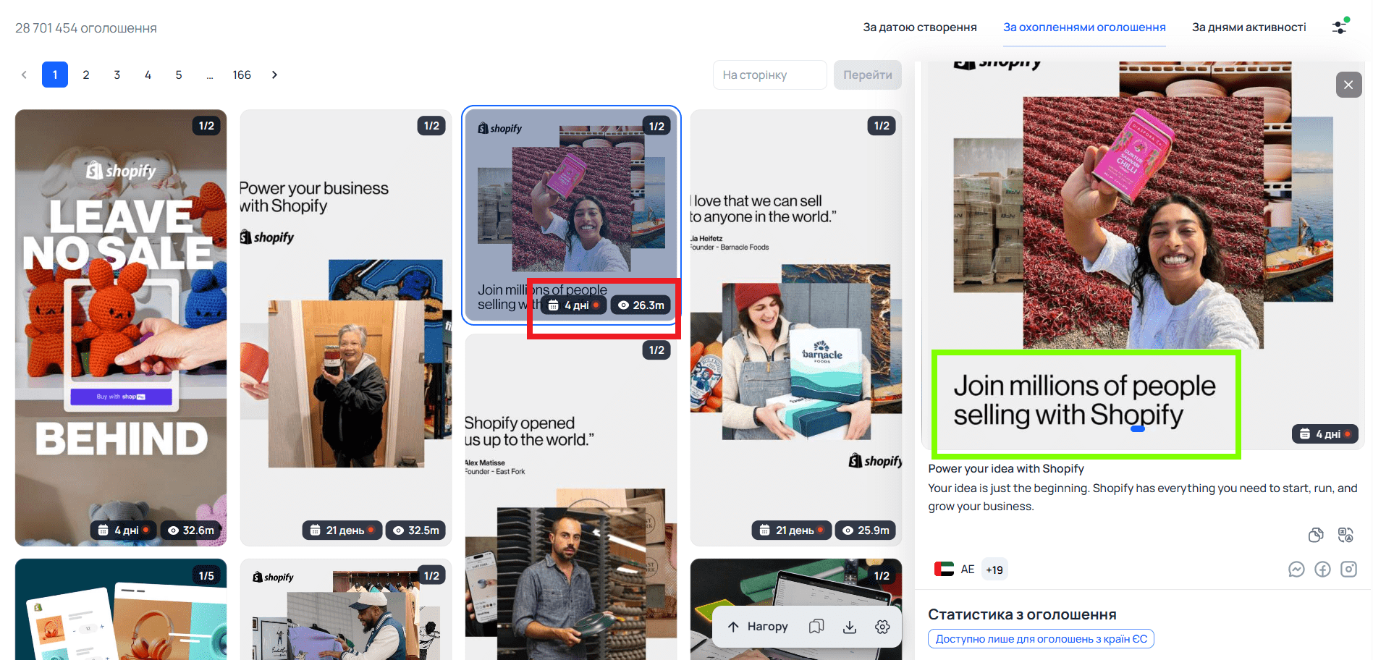Switch to За днями активності sorting
Viewport: 1373px width, 660px height.
[1249, 27]
